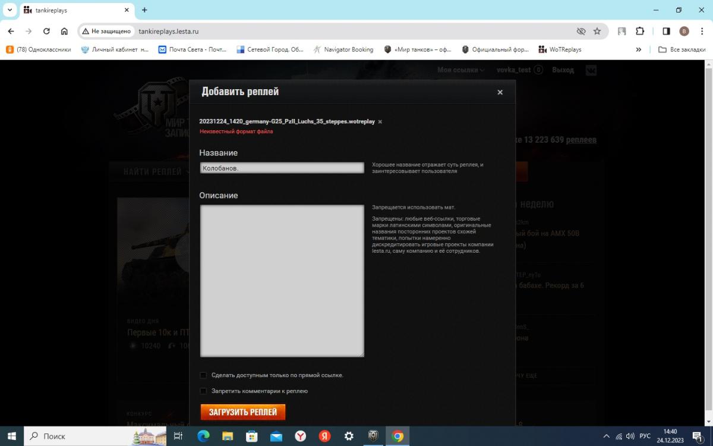
Task: Open the Все закладки folder
Action: [683, 49]
